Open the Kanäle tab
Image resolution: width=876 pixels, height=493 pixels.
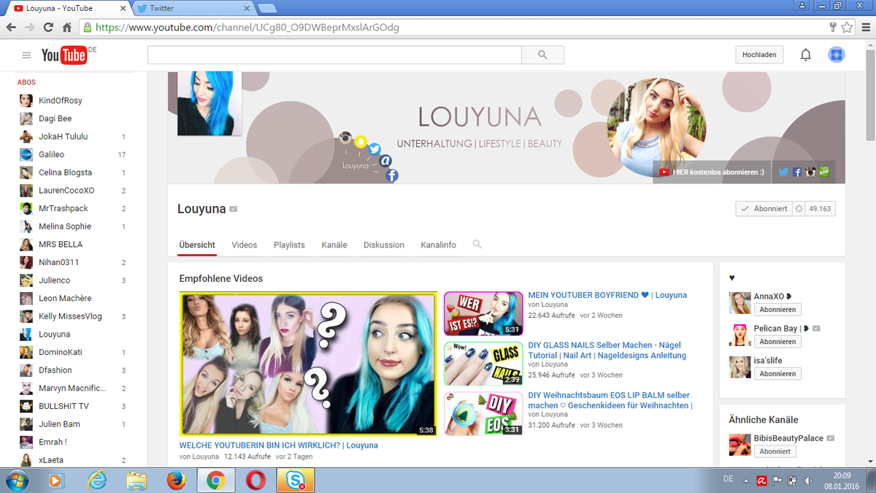[334, 245]
